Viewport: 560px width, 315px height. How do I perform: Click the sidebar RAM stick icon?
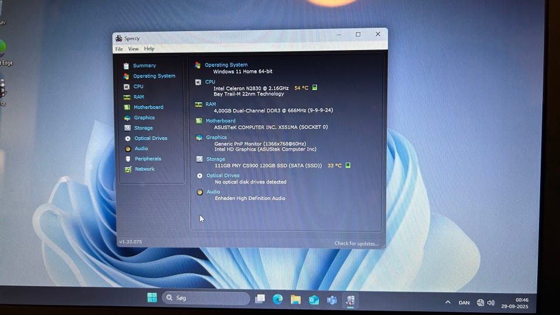pos(127,97)
